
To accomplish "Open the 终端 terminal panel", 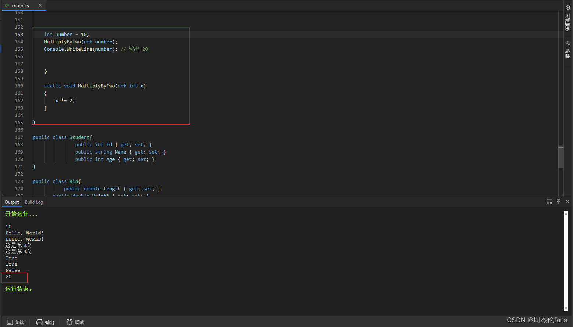I will point(16,322).
